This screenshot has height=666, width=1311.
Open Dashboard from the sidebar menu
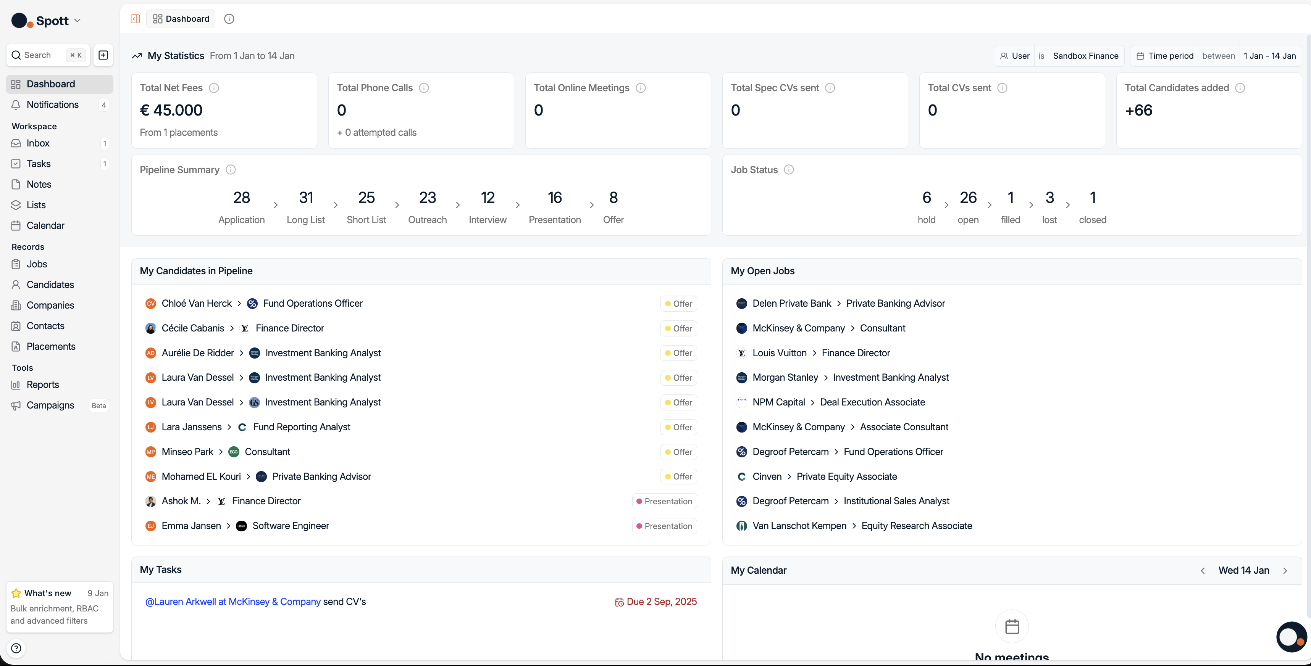coord(52,84)
